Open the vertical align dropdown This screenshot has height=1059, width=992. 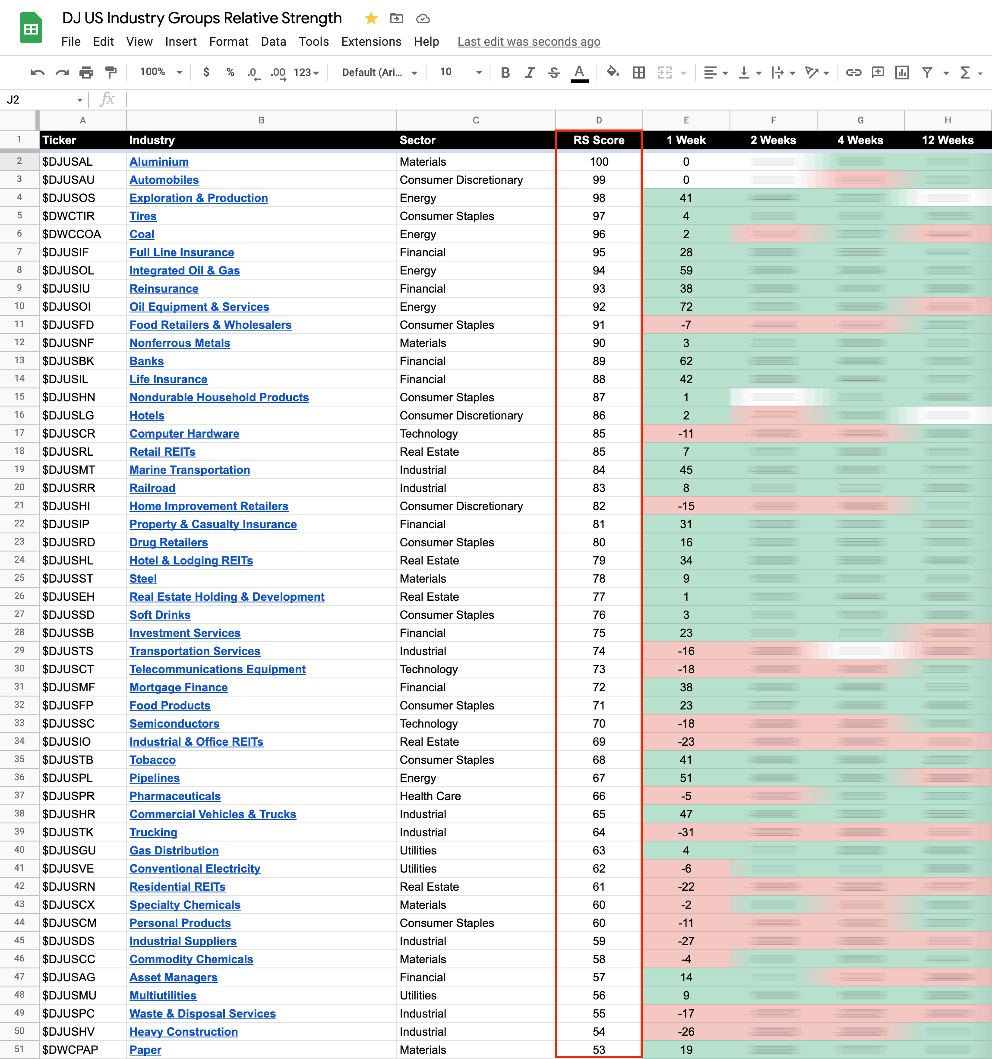(749, 72)
